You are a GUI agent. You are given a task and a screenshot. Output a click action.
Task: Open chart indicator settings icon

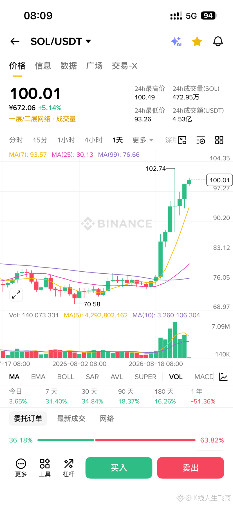point(201,140)
